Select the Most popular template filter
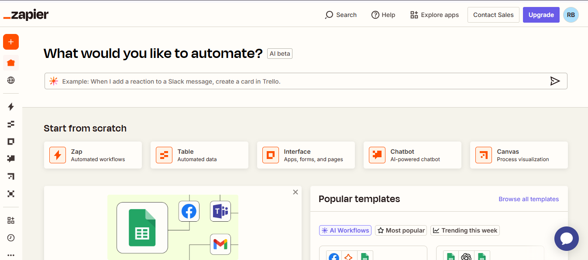Image resolution: width=588 pixels, height=260 pixels. 401,230
